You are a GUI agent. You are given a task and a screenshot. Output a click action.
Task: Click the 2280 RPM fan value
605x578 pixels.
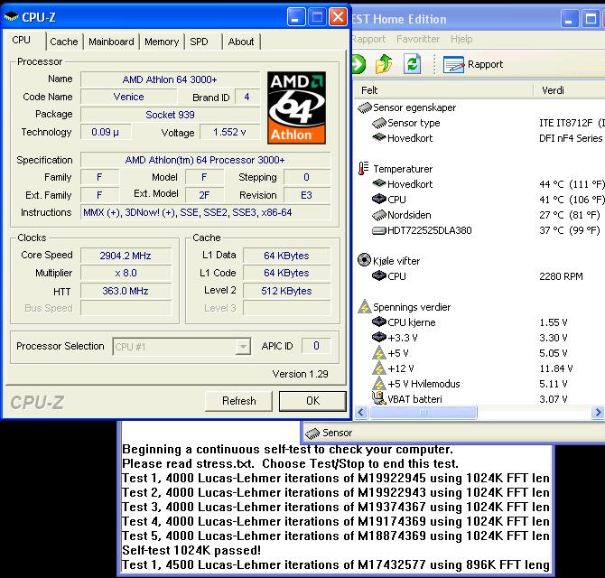561,276
